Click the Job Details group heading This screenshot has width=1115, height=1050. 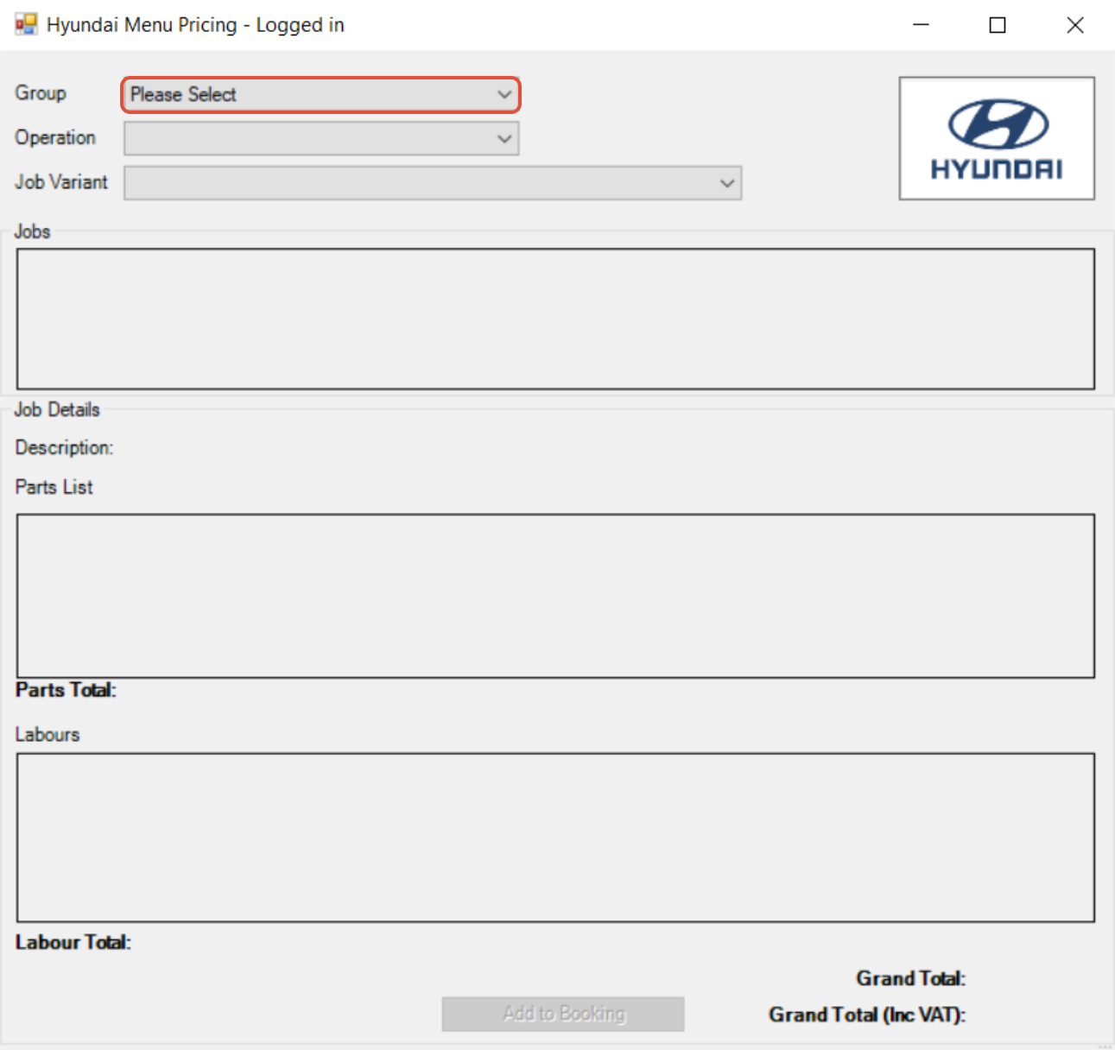click(57, 409)
